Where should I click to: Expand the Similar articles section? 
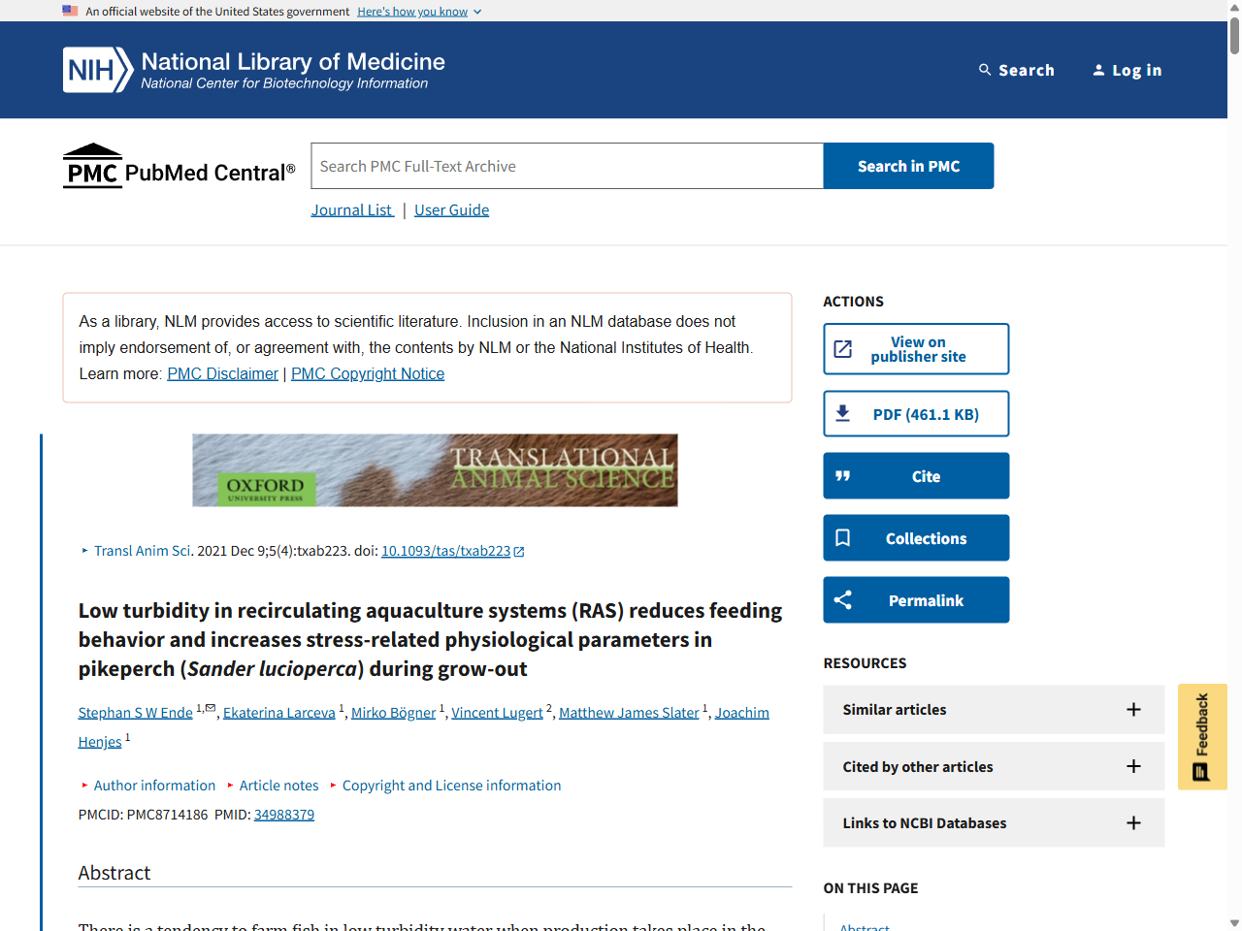coord(1133,709)
